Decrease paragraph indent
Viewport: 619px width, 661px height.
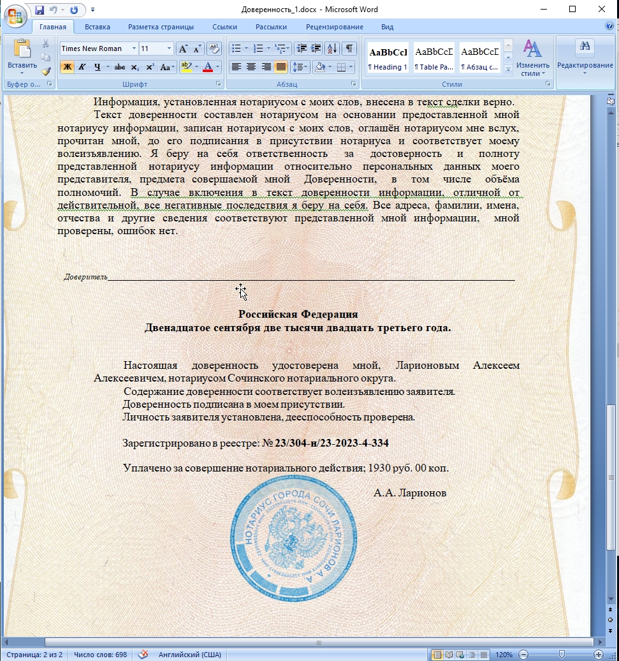302,49
